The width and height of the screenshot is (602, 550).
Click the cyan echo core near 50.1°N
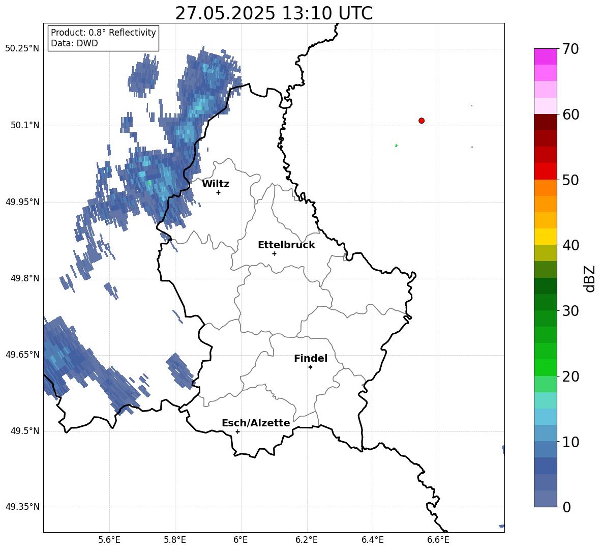click(187, 132)
